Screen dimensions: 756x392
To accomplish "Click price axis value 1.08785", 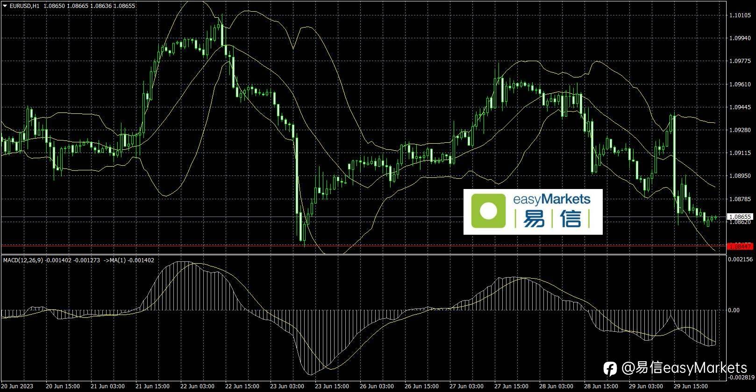I will 740,199.
